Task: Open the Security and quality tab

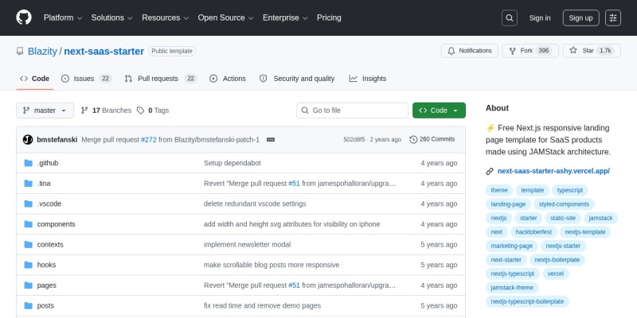Action: [297, 79]
